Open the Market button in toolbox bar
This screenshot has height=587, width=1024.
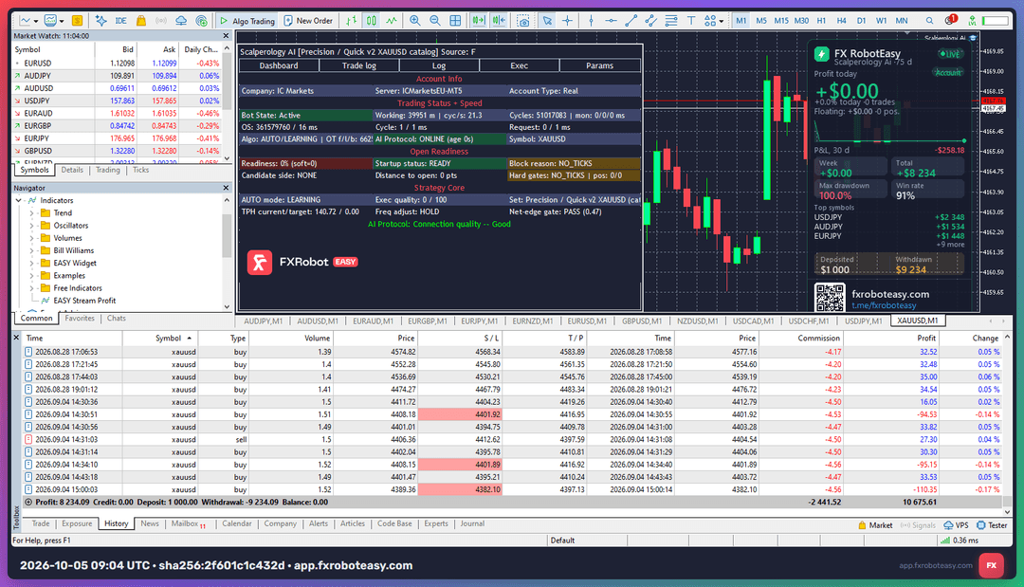coord(875,525)
